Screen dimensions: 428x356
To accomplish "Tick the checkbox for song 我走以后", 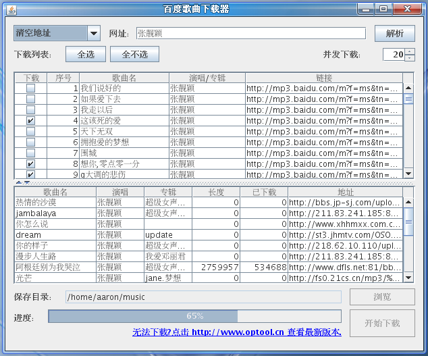I will (x=30, y=110).
